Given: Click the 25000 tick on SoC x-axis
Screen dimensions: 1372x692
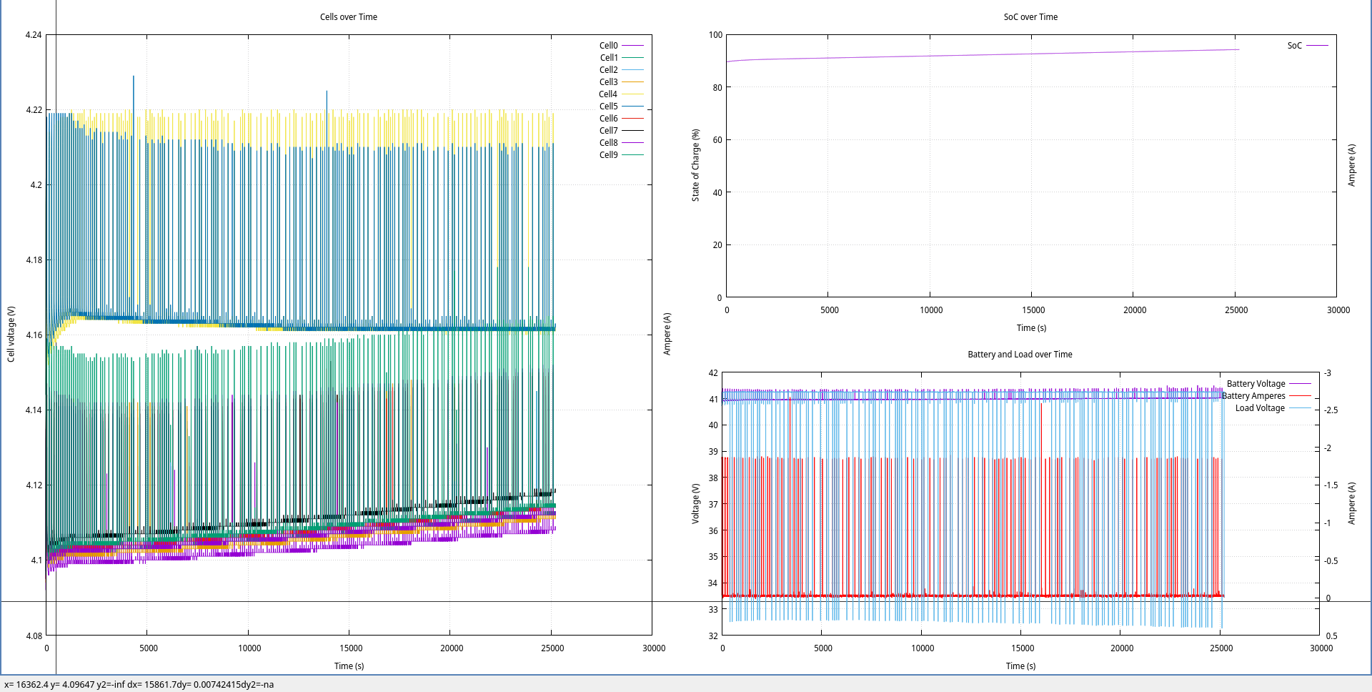Looking at the screenshot, I should coord(1236,310).
